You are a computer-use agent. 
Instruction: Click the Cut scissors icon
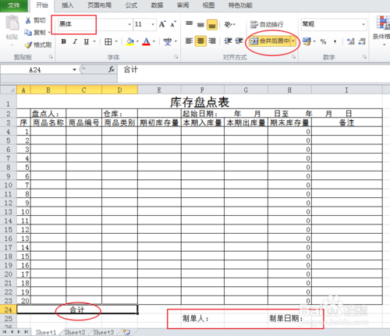coord(28,20)
